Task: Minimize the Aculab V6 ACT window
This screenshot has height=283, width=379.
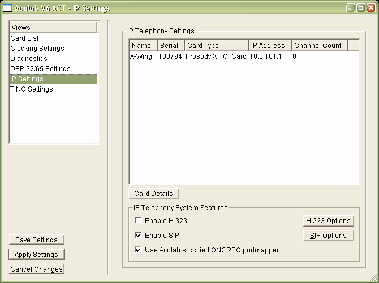Action: tap(350, 8)
